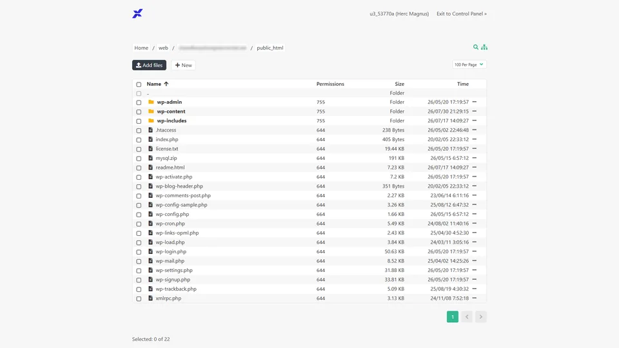Click the xmlrpc.php file icon
This screenshot has width=619, height=348.
coord(150,298)
